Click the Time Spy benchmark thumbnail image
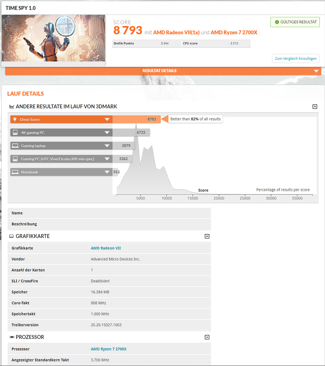The width and height of the screenshot is (325, 366). (53, 38)
